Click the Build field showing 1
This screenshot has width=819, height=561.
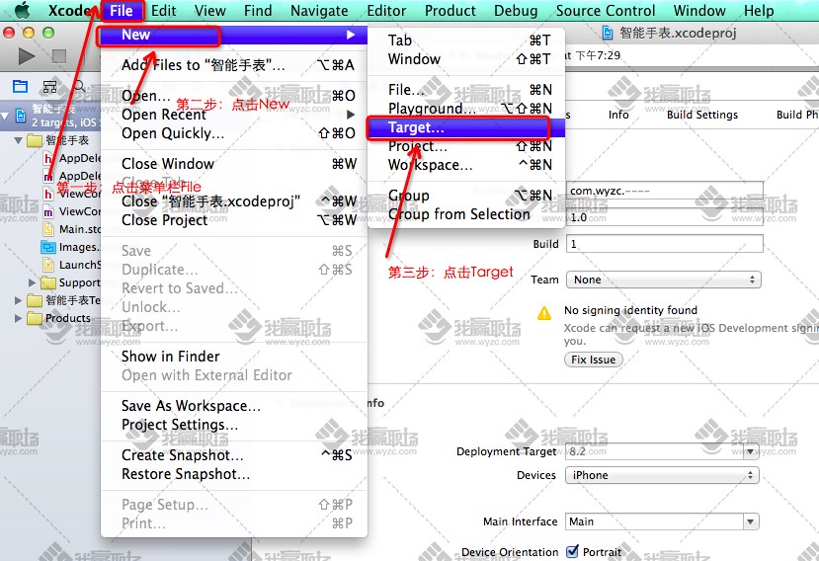click(x=665, y=244)
